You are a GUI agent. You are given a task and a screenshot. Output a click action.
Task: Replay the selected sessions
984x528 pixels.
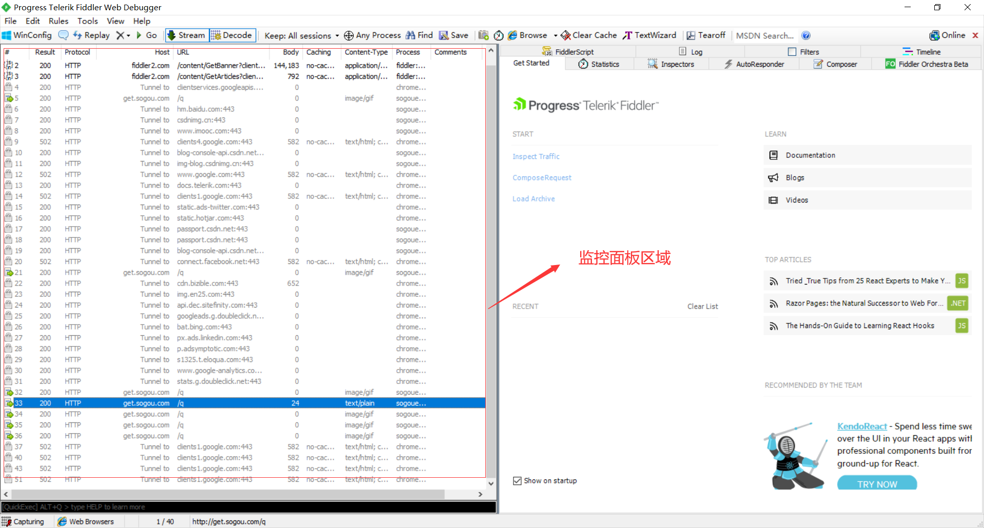click(x=91, y=35)
